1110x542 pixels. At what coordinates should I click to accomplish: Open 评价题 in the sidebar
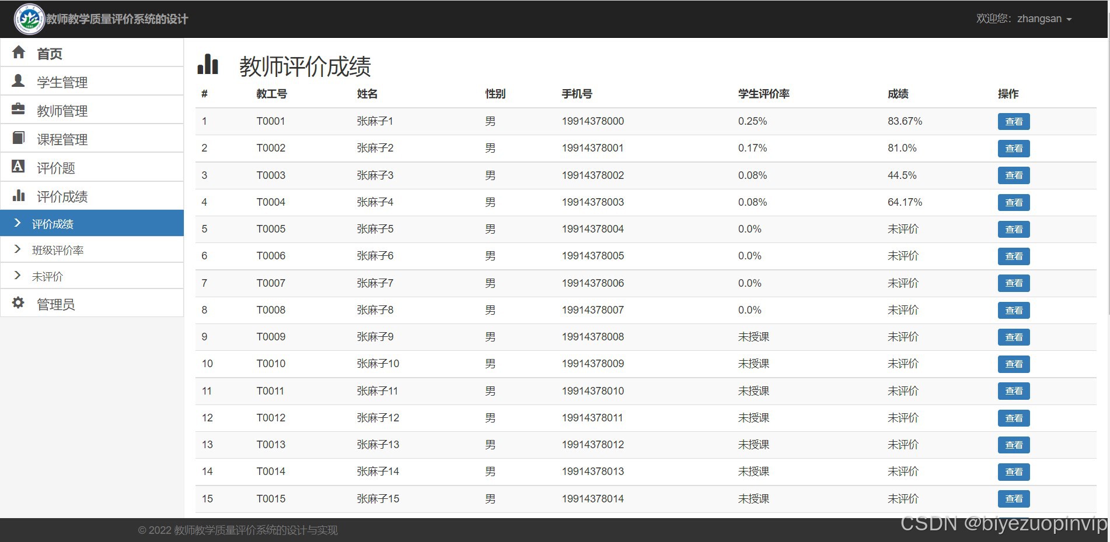(x=92, y=167)
